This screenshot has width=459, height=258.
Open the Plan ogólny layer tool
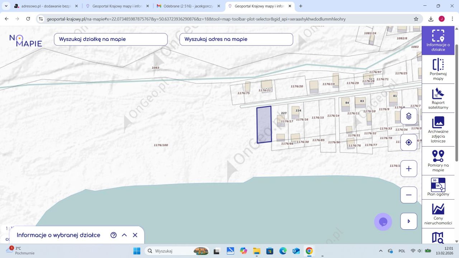pyautogui.click(x=438, y=187)
